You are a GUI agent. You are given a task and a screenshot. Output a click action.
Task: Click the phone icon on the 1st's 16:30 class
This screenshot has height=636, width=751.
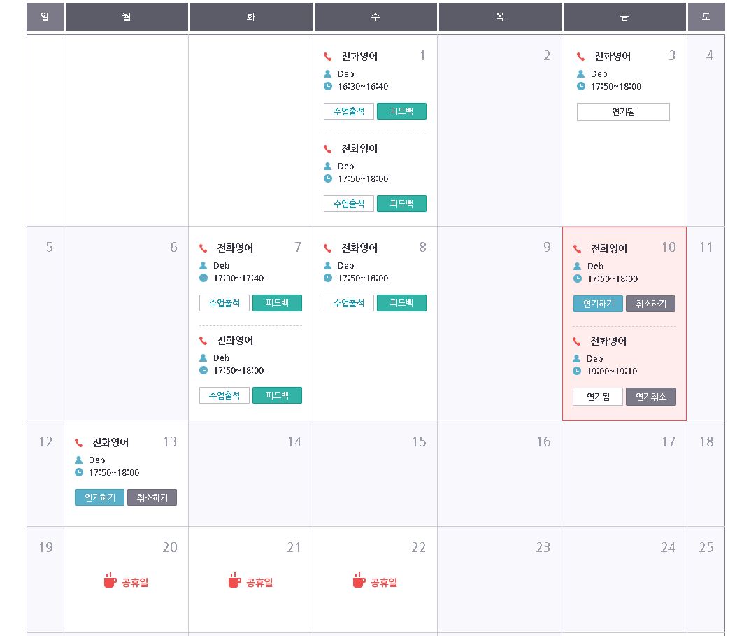point(328,57)
